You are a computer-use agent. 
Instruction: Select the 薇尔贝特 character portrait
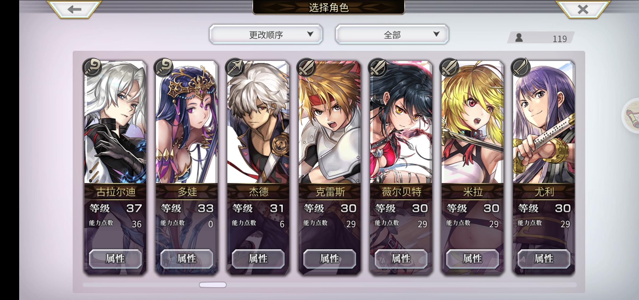[401, 122]
